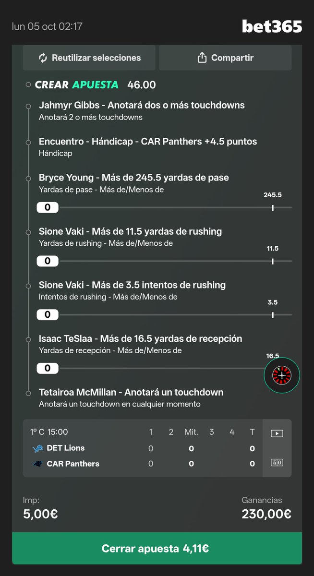Tap the refresh icon in Reutilizar selecciones
The width and height of the screenshot is (314, 576).
(x=43, y=58)
